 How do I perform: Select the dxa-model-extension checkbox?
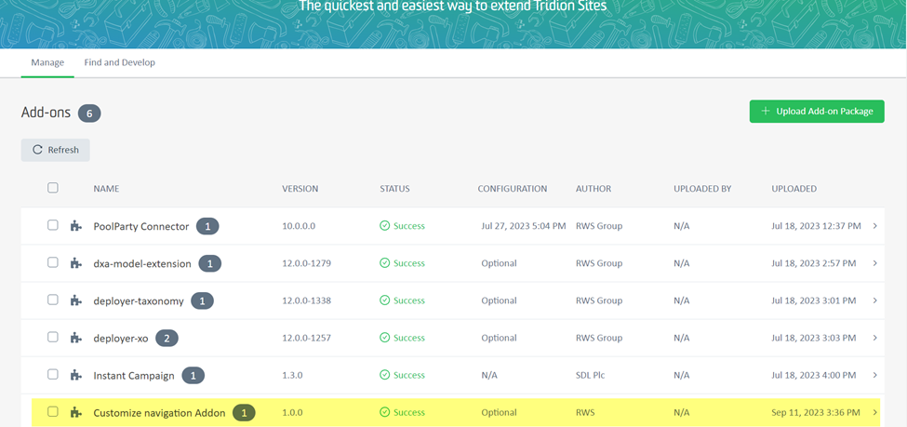53,262
